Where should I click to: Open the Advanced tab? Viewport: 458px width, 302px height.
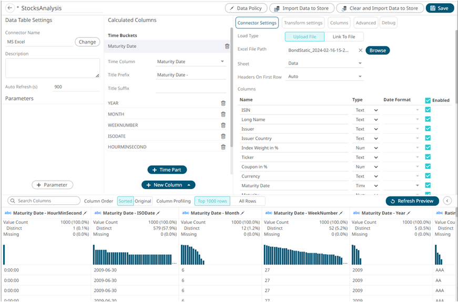tap(365, 23)
